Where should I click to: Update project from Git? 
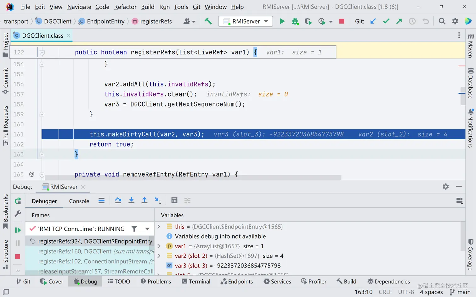373,21
